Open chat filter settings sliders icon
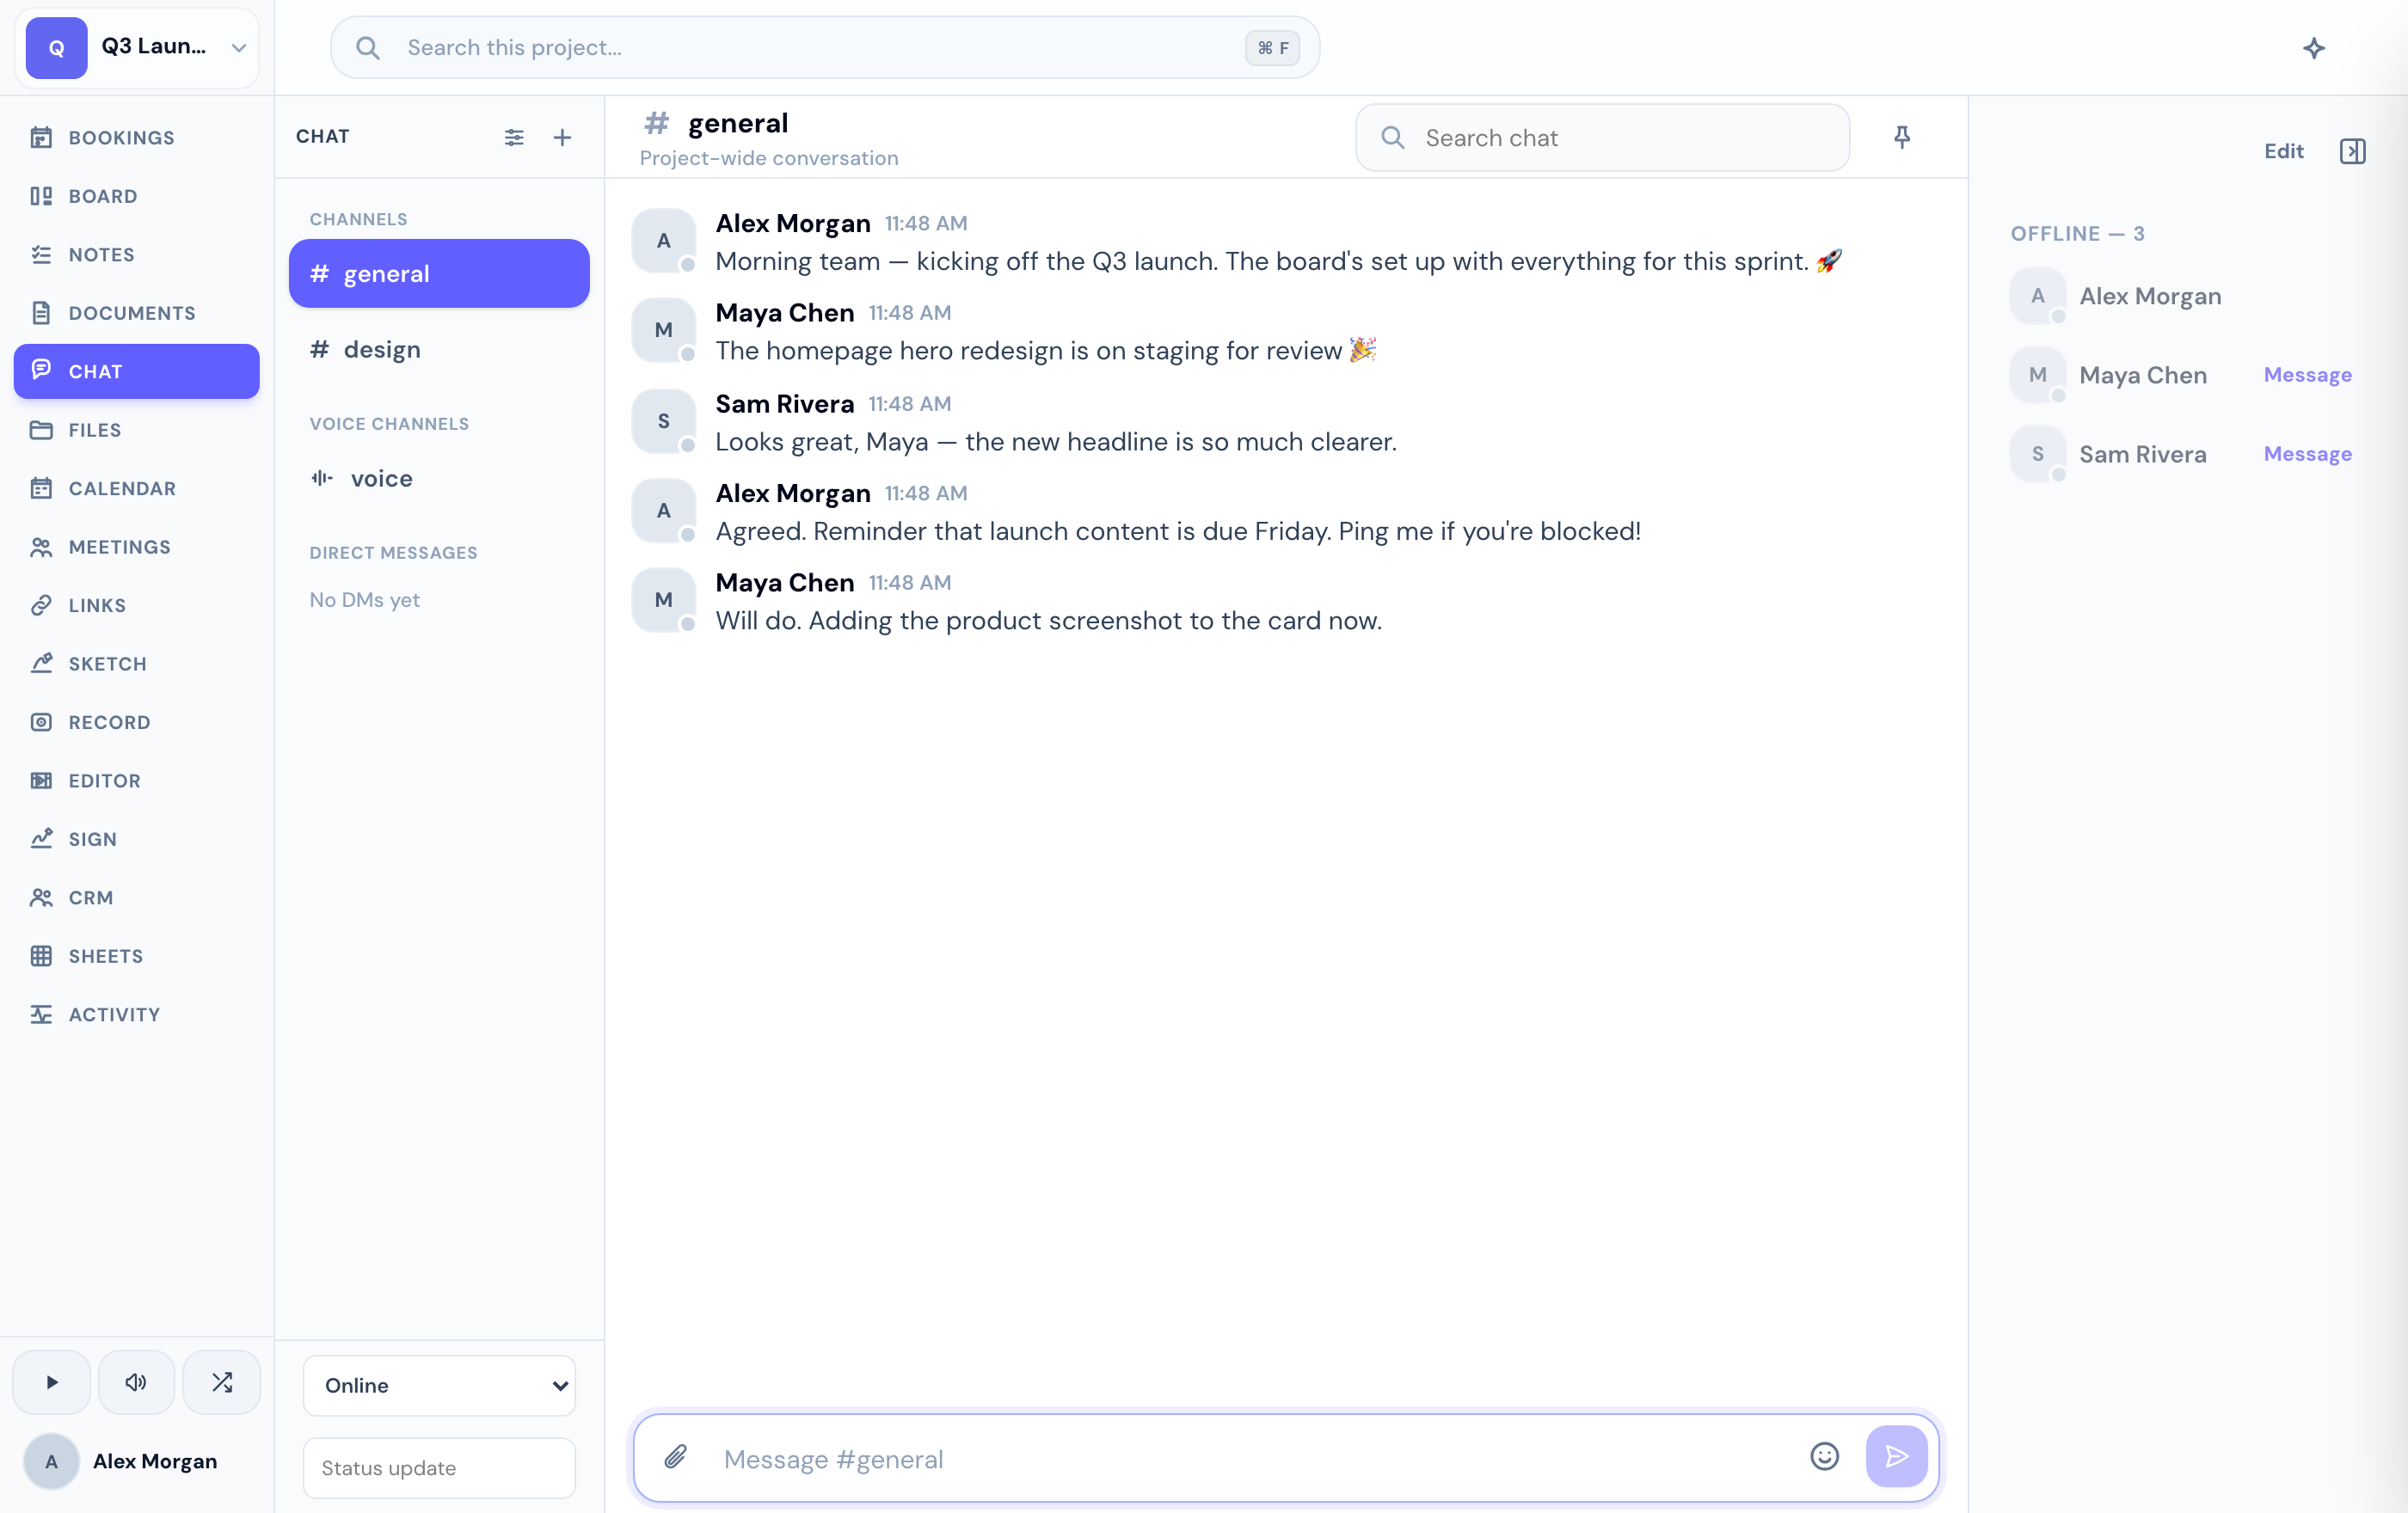 click(x=514, y=138)
